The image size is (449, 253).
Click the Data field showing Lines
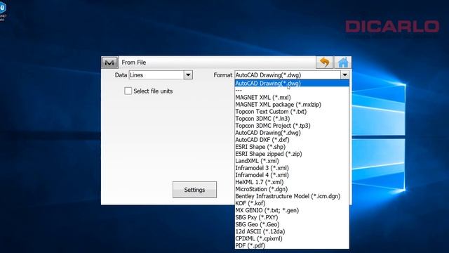click(x=156, y=75)
